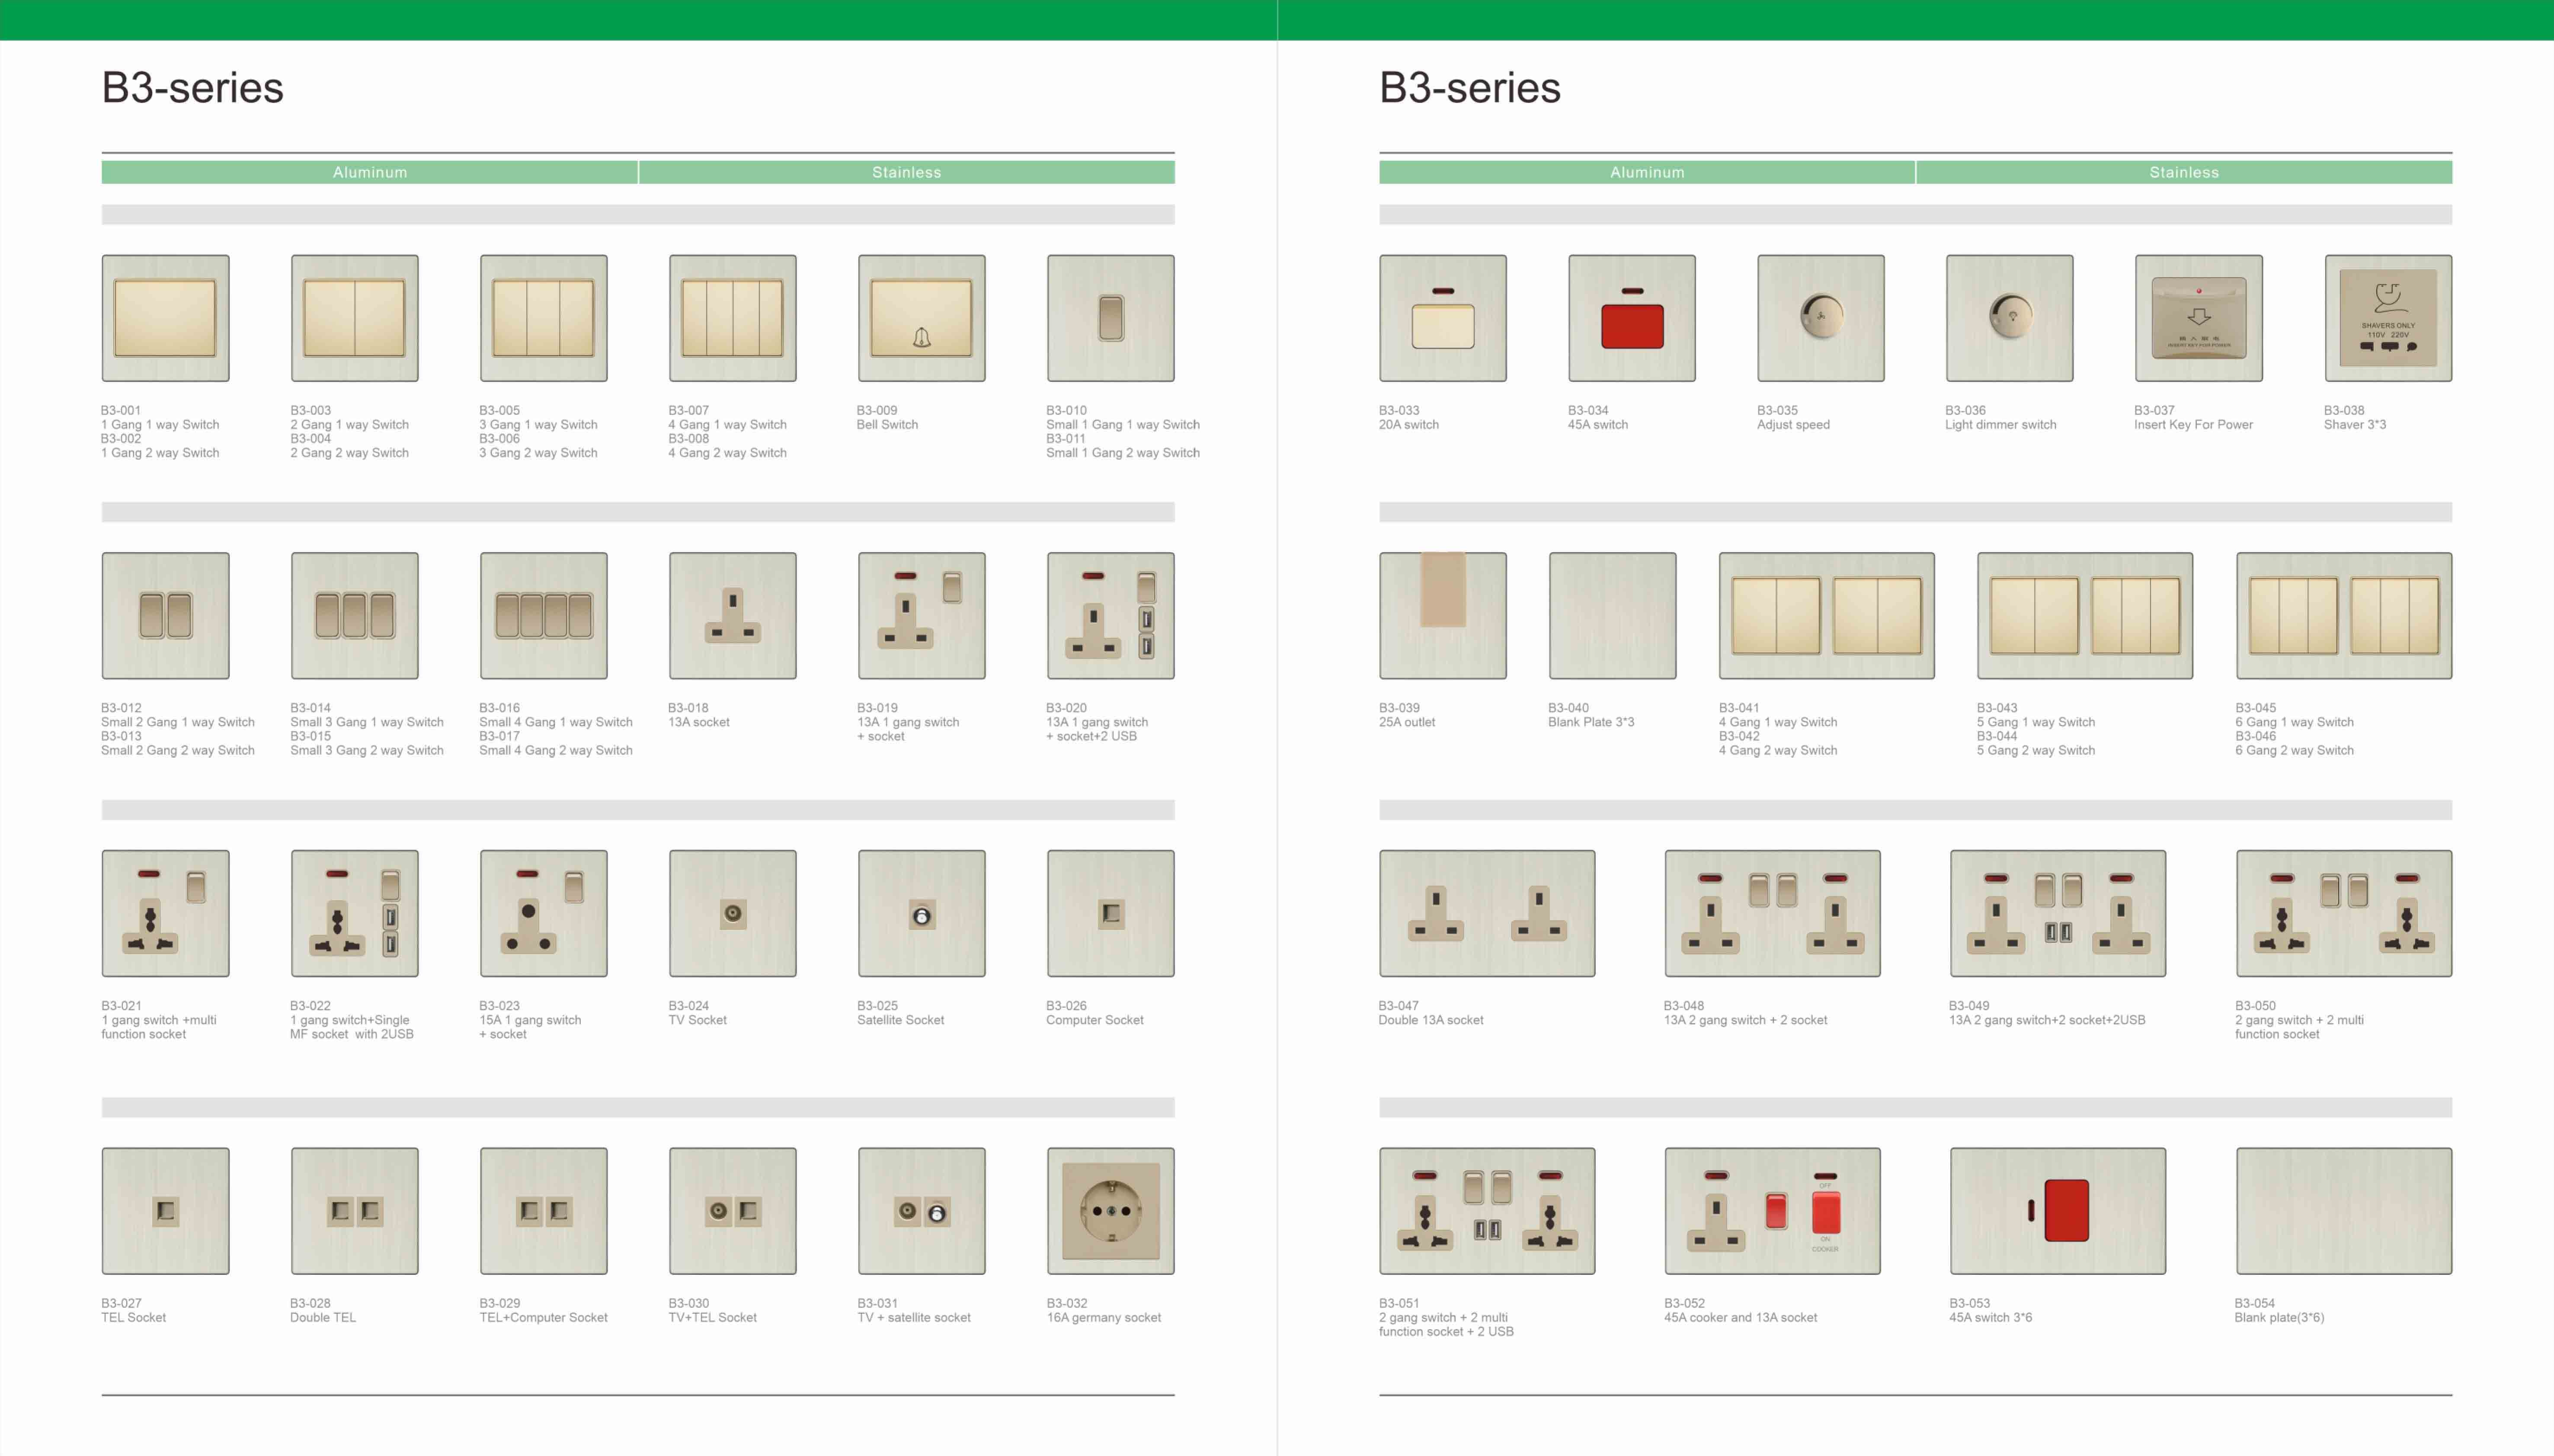Image resolution: width=2554 pixels, height=1456 pixels.
Task: Click the B3-027 TEL Socket image
Action: pos(165,1211)
